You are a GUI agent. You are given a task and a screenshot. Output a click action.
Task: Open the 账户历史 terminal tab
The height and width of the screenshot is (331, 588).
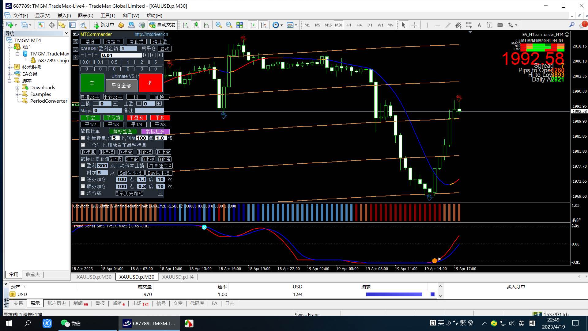coord(56,303)
